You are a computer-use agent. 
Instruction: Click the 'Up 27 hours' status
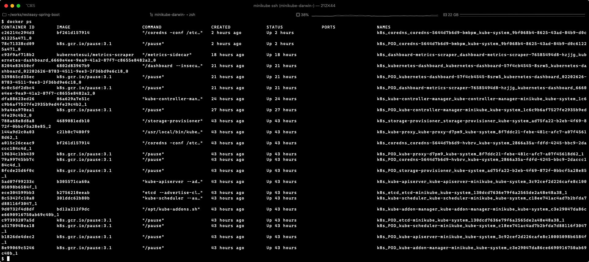(282, 110)
